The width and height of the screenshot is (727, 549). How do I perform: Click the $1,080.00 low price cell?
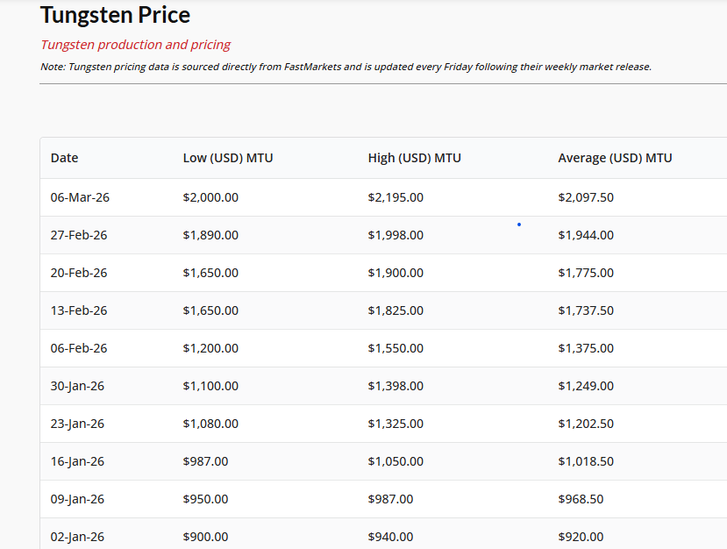(x=210, y=424)
